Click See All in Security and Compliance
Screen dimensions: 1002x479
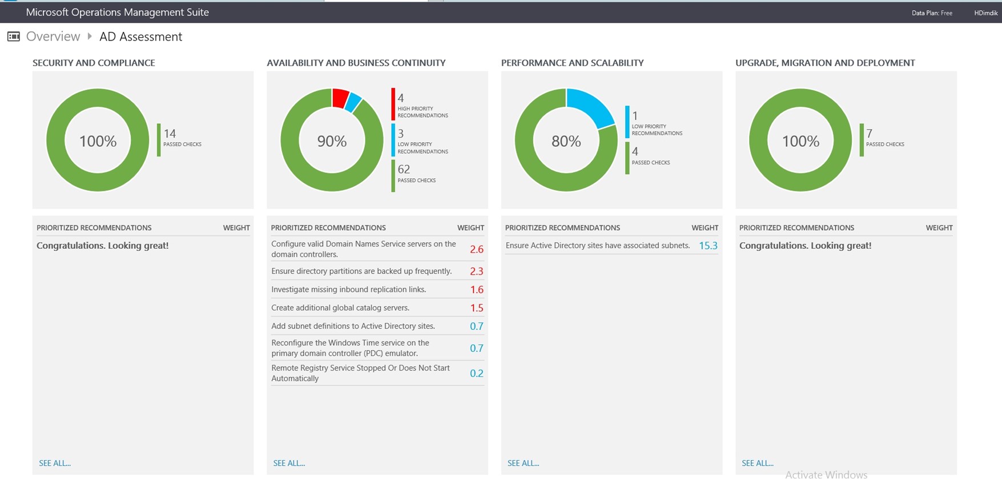click(x=55, y=463)
